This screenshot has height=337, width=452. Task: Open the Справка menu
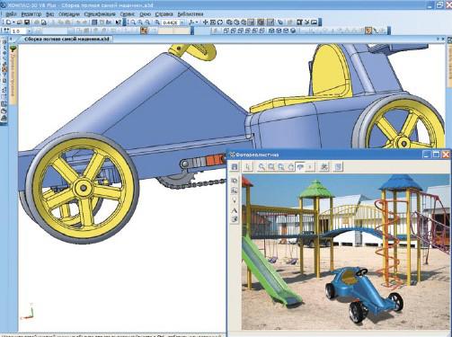[x=164, y=14]
